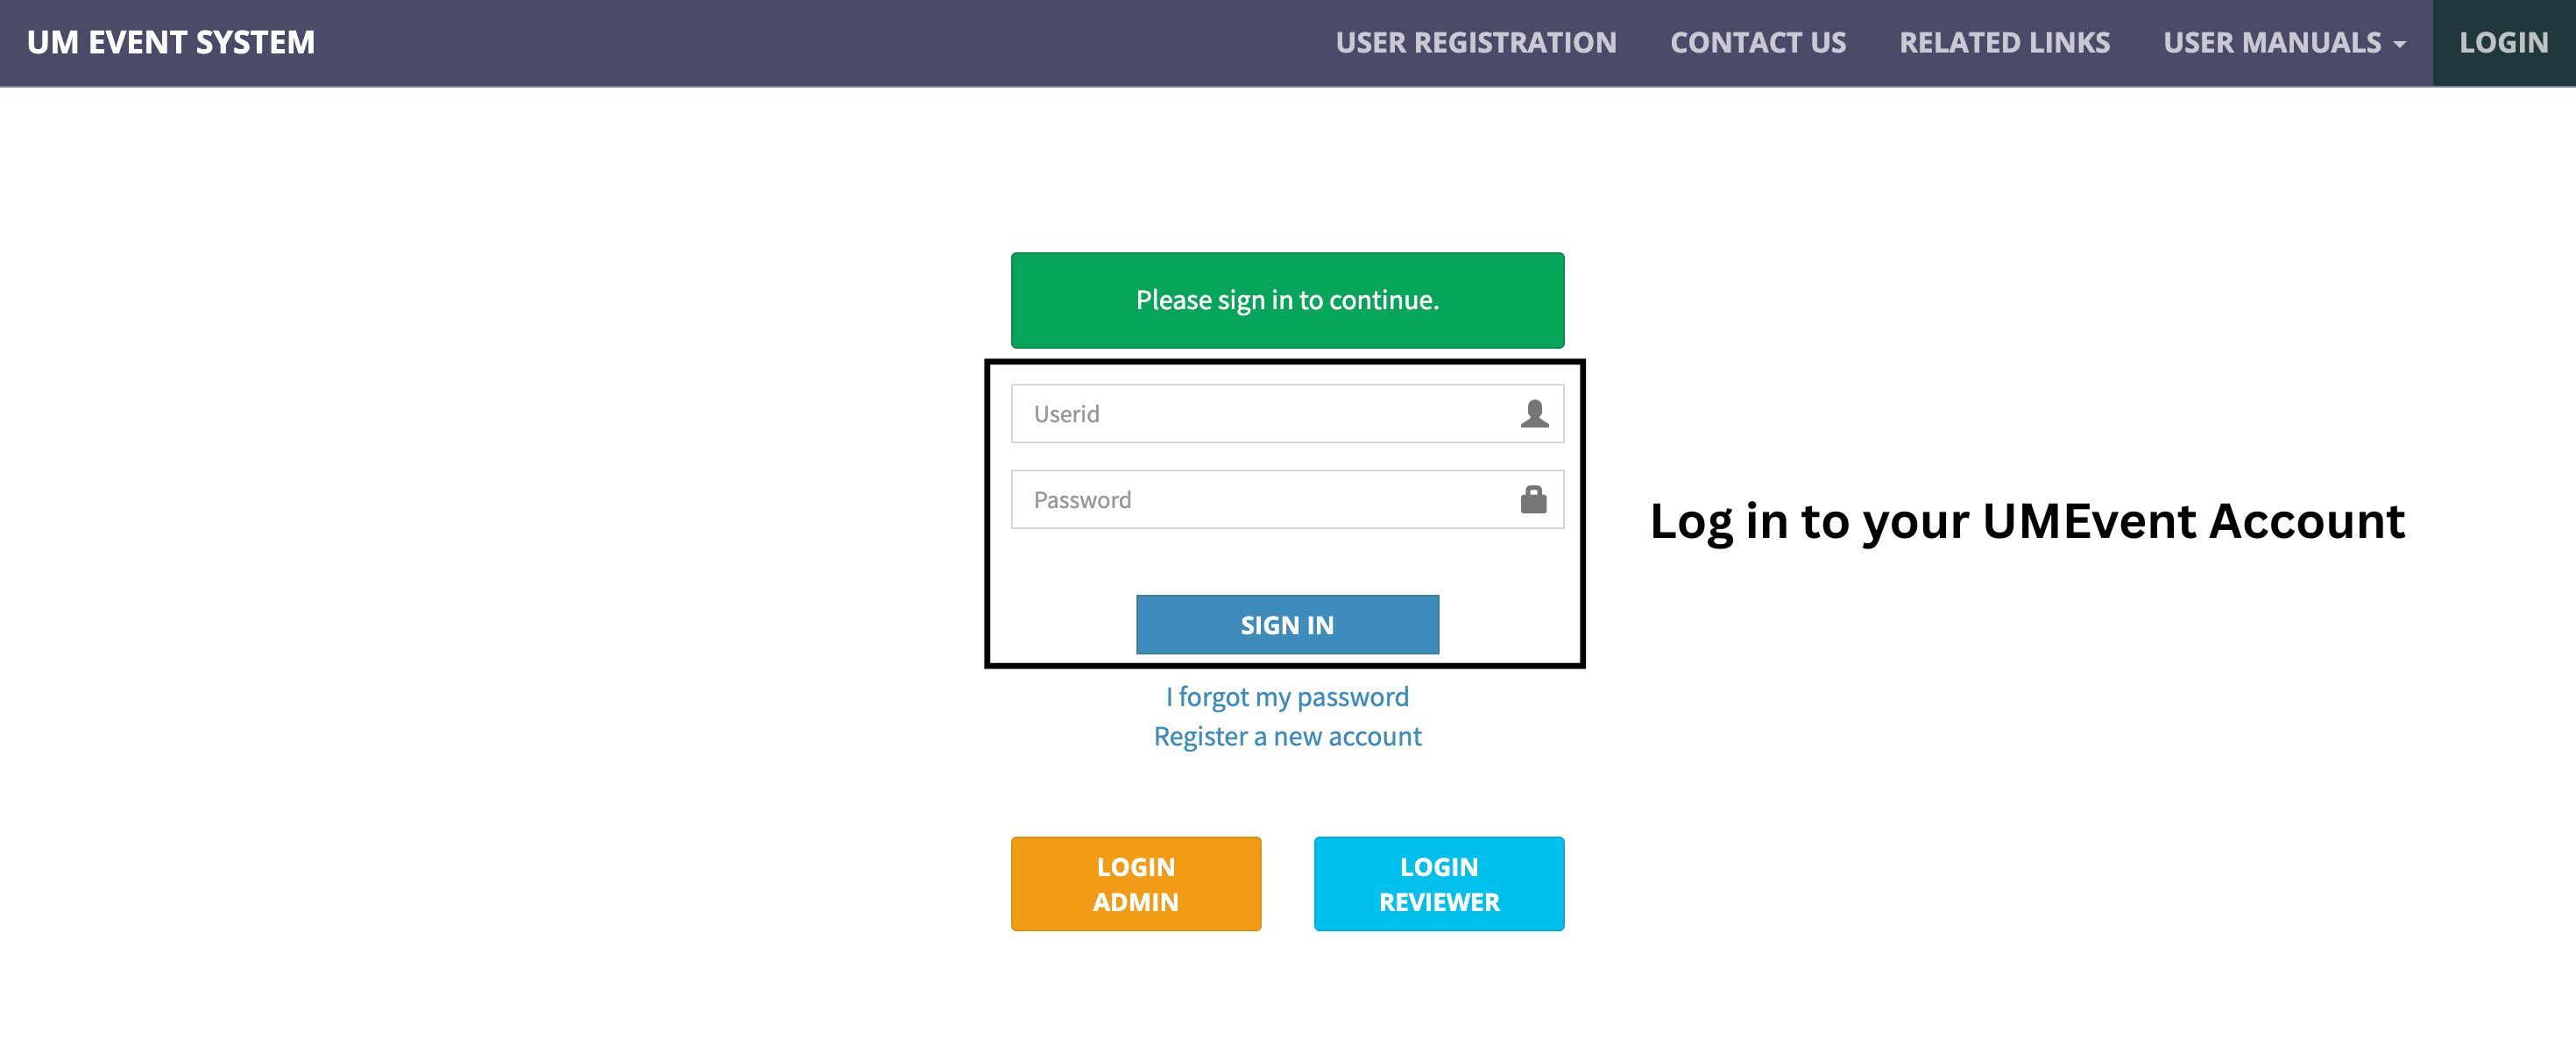Click the padlock icon in Password field
Screen dimensions: 2576x1039
pos(1533,499)
